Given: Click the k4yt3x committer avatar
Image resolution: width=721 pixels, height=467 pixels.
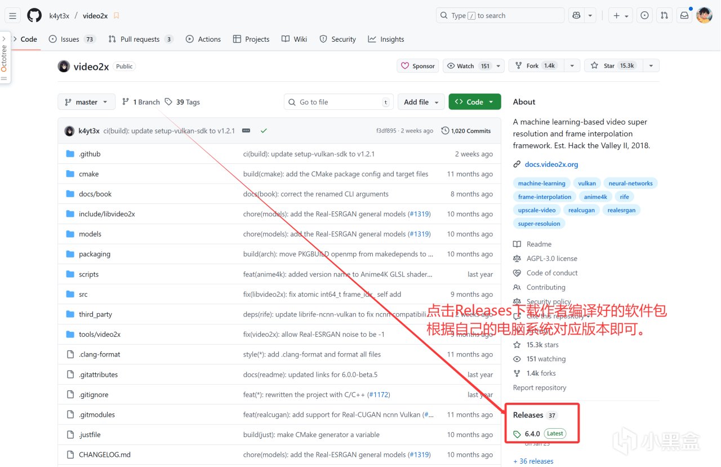Looking at the screenshot, I should tap(69, 131).
